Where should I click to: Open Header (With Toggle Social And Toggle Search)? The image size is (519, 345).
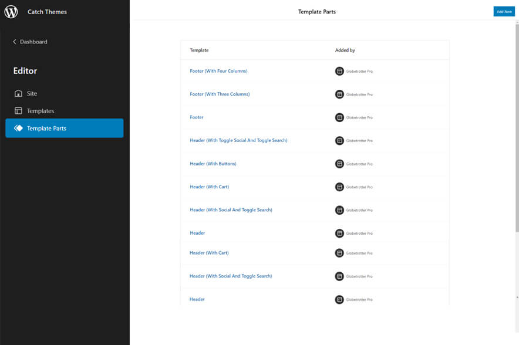point(238,140)
